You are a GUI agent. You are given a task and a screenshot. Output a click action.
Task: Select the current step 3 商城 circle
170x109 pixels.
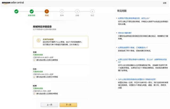point(47,11)
